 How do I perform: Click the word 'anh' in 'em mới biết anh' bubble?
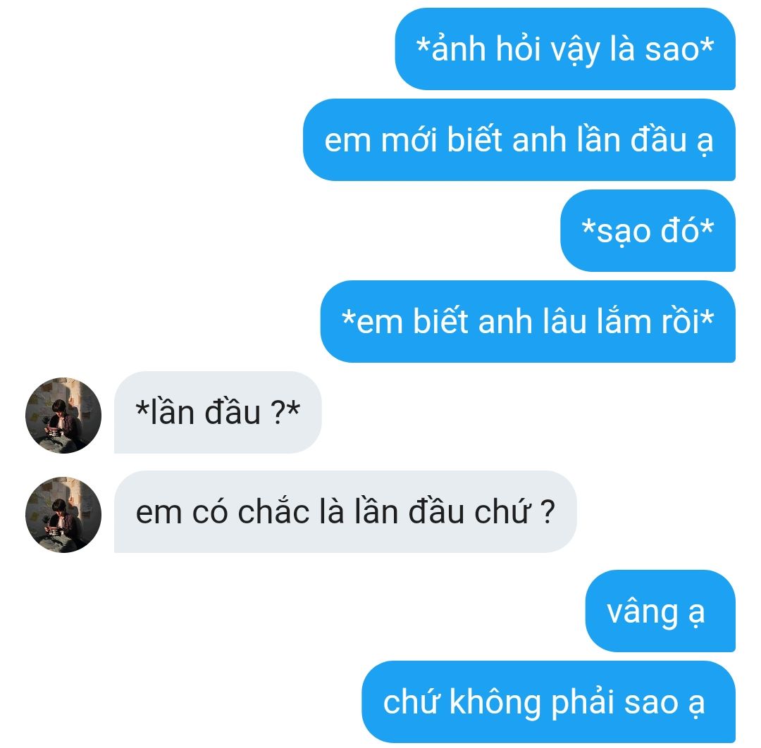click(x=540, y=140)
